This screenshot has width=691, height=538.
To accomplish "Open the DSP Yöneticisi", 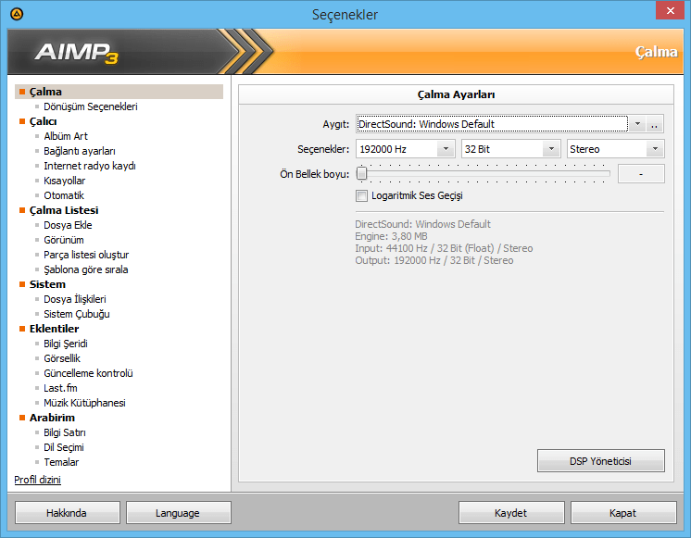I will pos(600,461).
